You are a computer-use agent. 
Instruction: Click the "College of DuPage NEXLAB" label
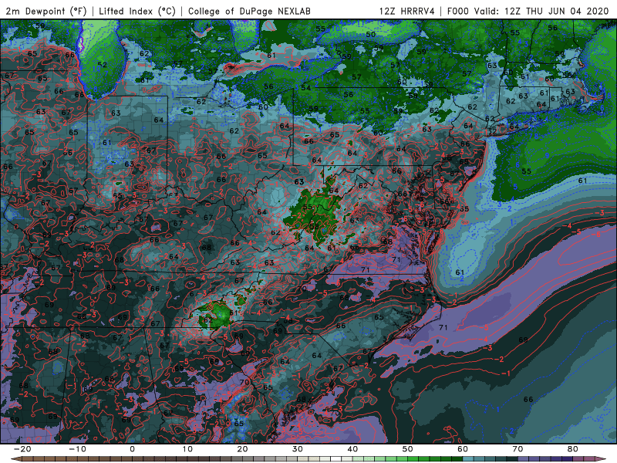pos(249,11)
